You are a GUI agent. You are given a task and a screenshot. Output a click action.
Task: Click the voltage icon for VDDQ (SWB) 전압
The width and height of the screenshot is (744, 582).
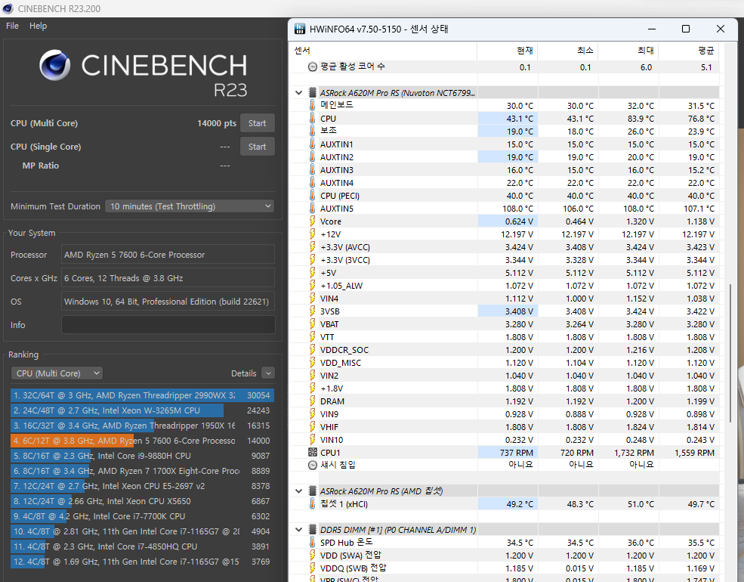click(x=312, y=568)
